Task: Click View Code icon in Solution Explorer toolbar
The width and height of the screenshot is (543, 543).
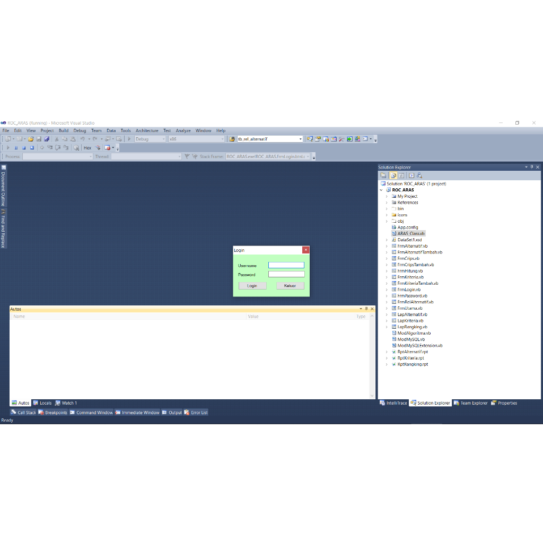Action: [411, 176]
